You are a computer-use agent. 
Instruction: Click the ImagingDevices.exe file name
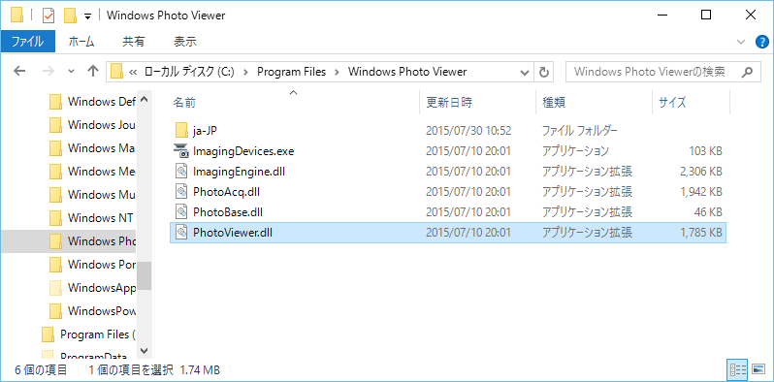click(243, 151)
